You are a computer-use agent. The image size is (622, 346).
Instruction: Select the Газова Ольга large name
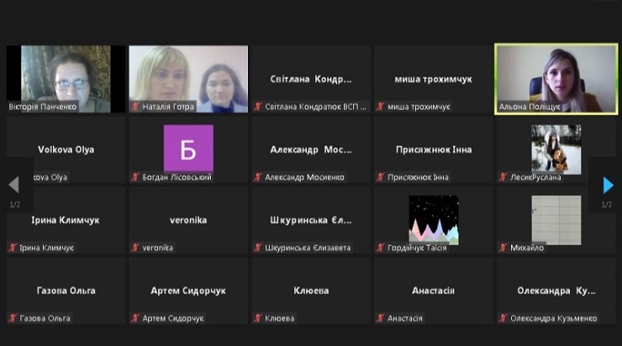point(66,291)
